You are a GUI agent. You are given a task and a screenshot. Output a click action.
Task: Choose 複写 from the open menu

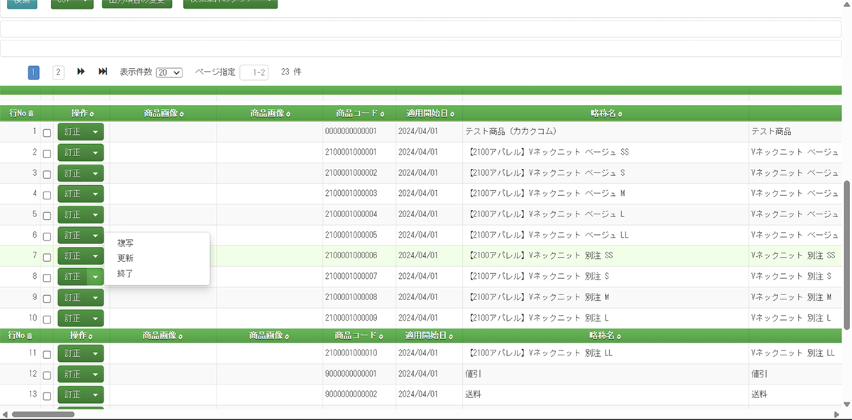coord(126,243)
